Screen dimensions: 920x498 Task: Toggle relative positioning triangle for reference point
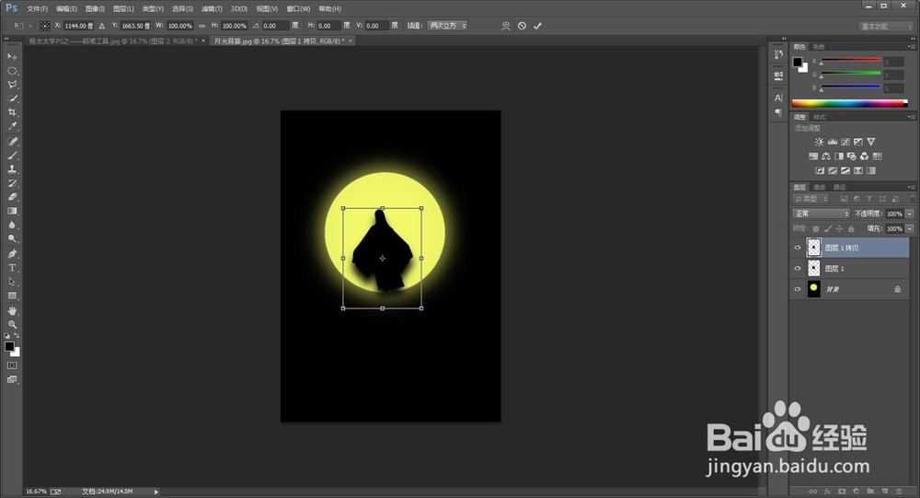[x=102, y=26]
